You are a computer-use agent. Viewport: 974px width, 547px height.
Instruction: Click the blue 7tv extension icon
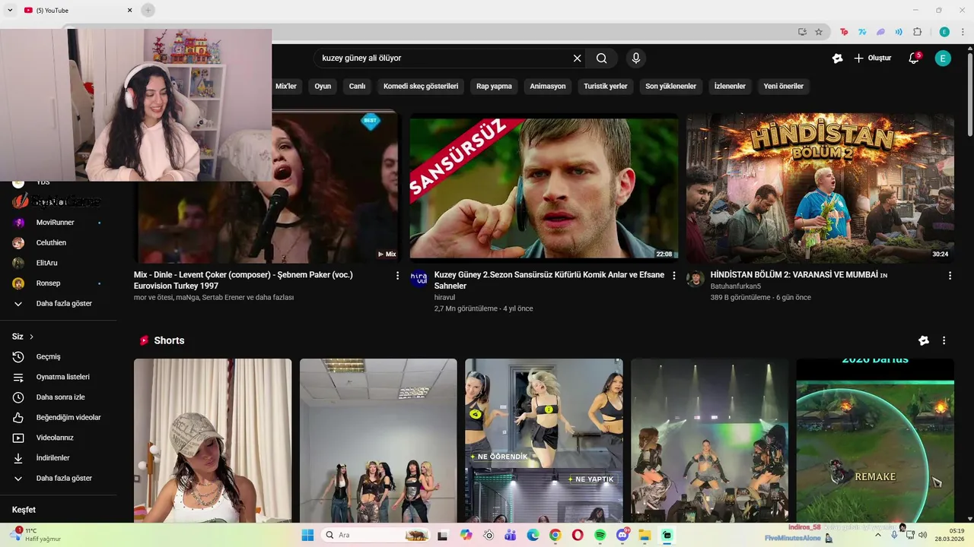[x=862, y=32]
